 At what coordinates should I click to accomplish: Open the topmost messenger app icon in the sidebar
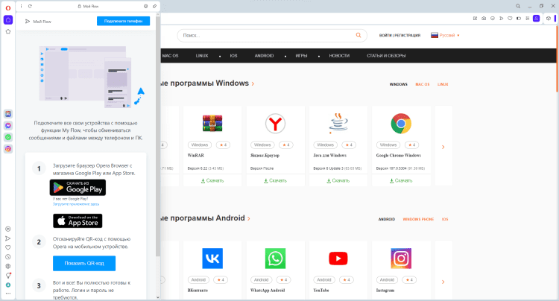pyautogui.click(x=8, y=114)
